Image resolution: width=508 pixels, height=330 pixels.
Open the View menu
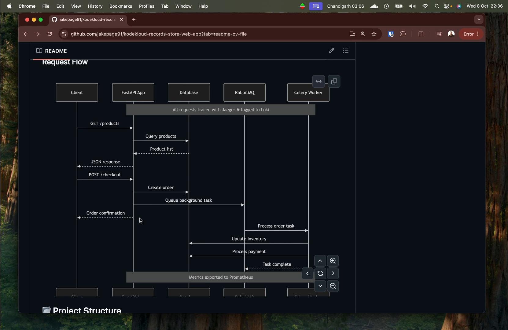click(76, 6)
